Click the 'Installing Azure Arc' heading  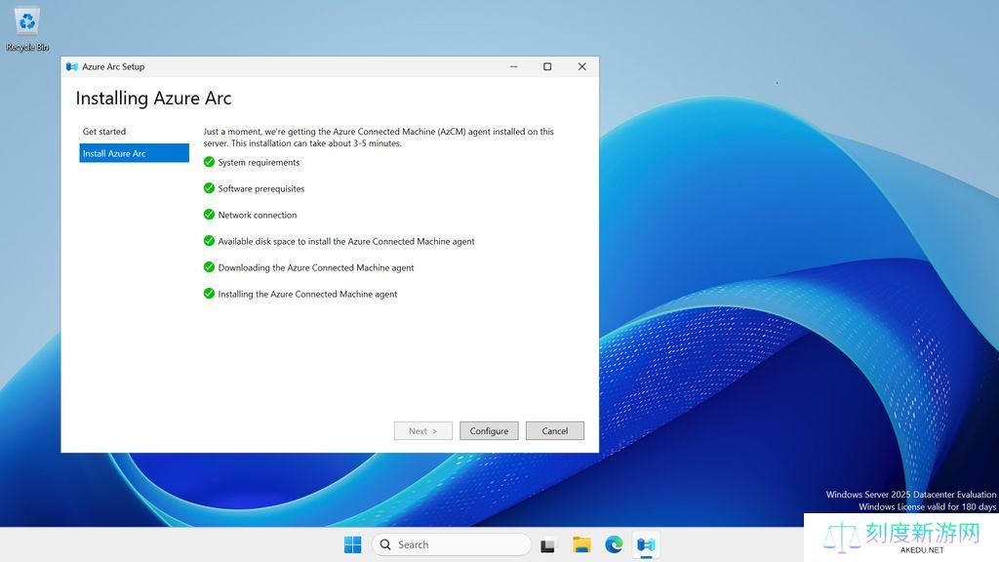click(153, 99)
